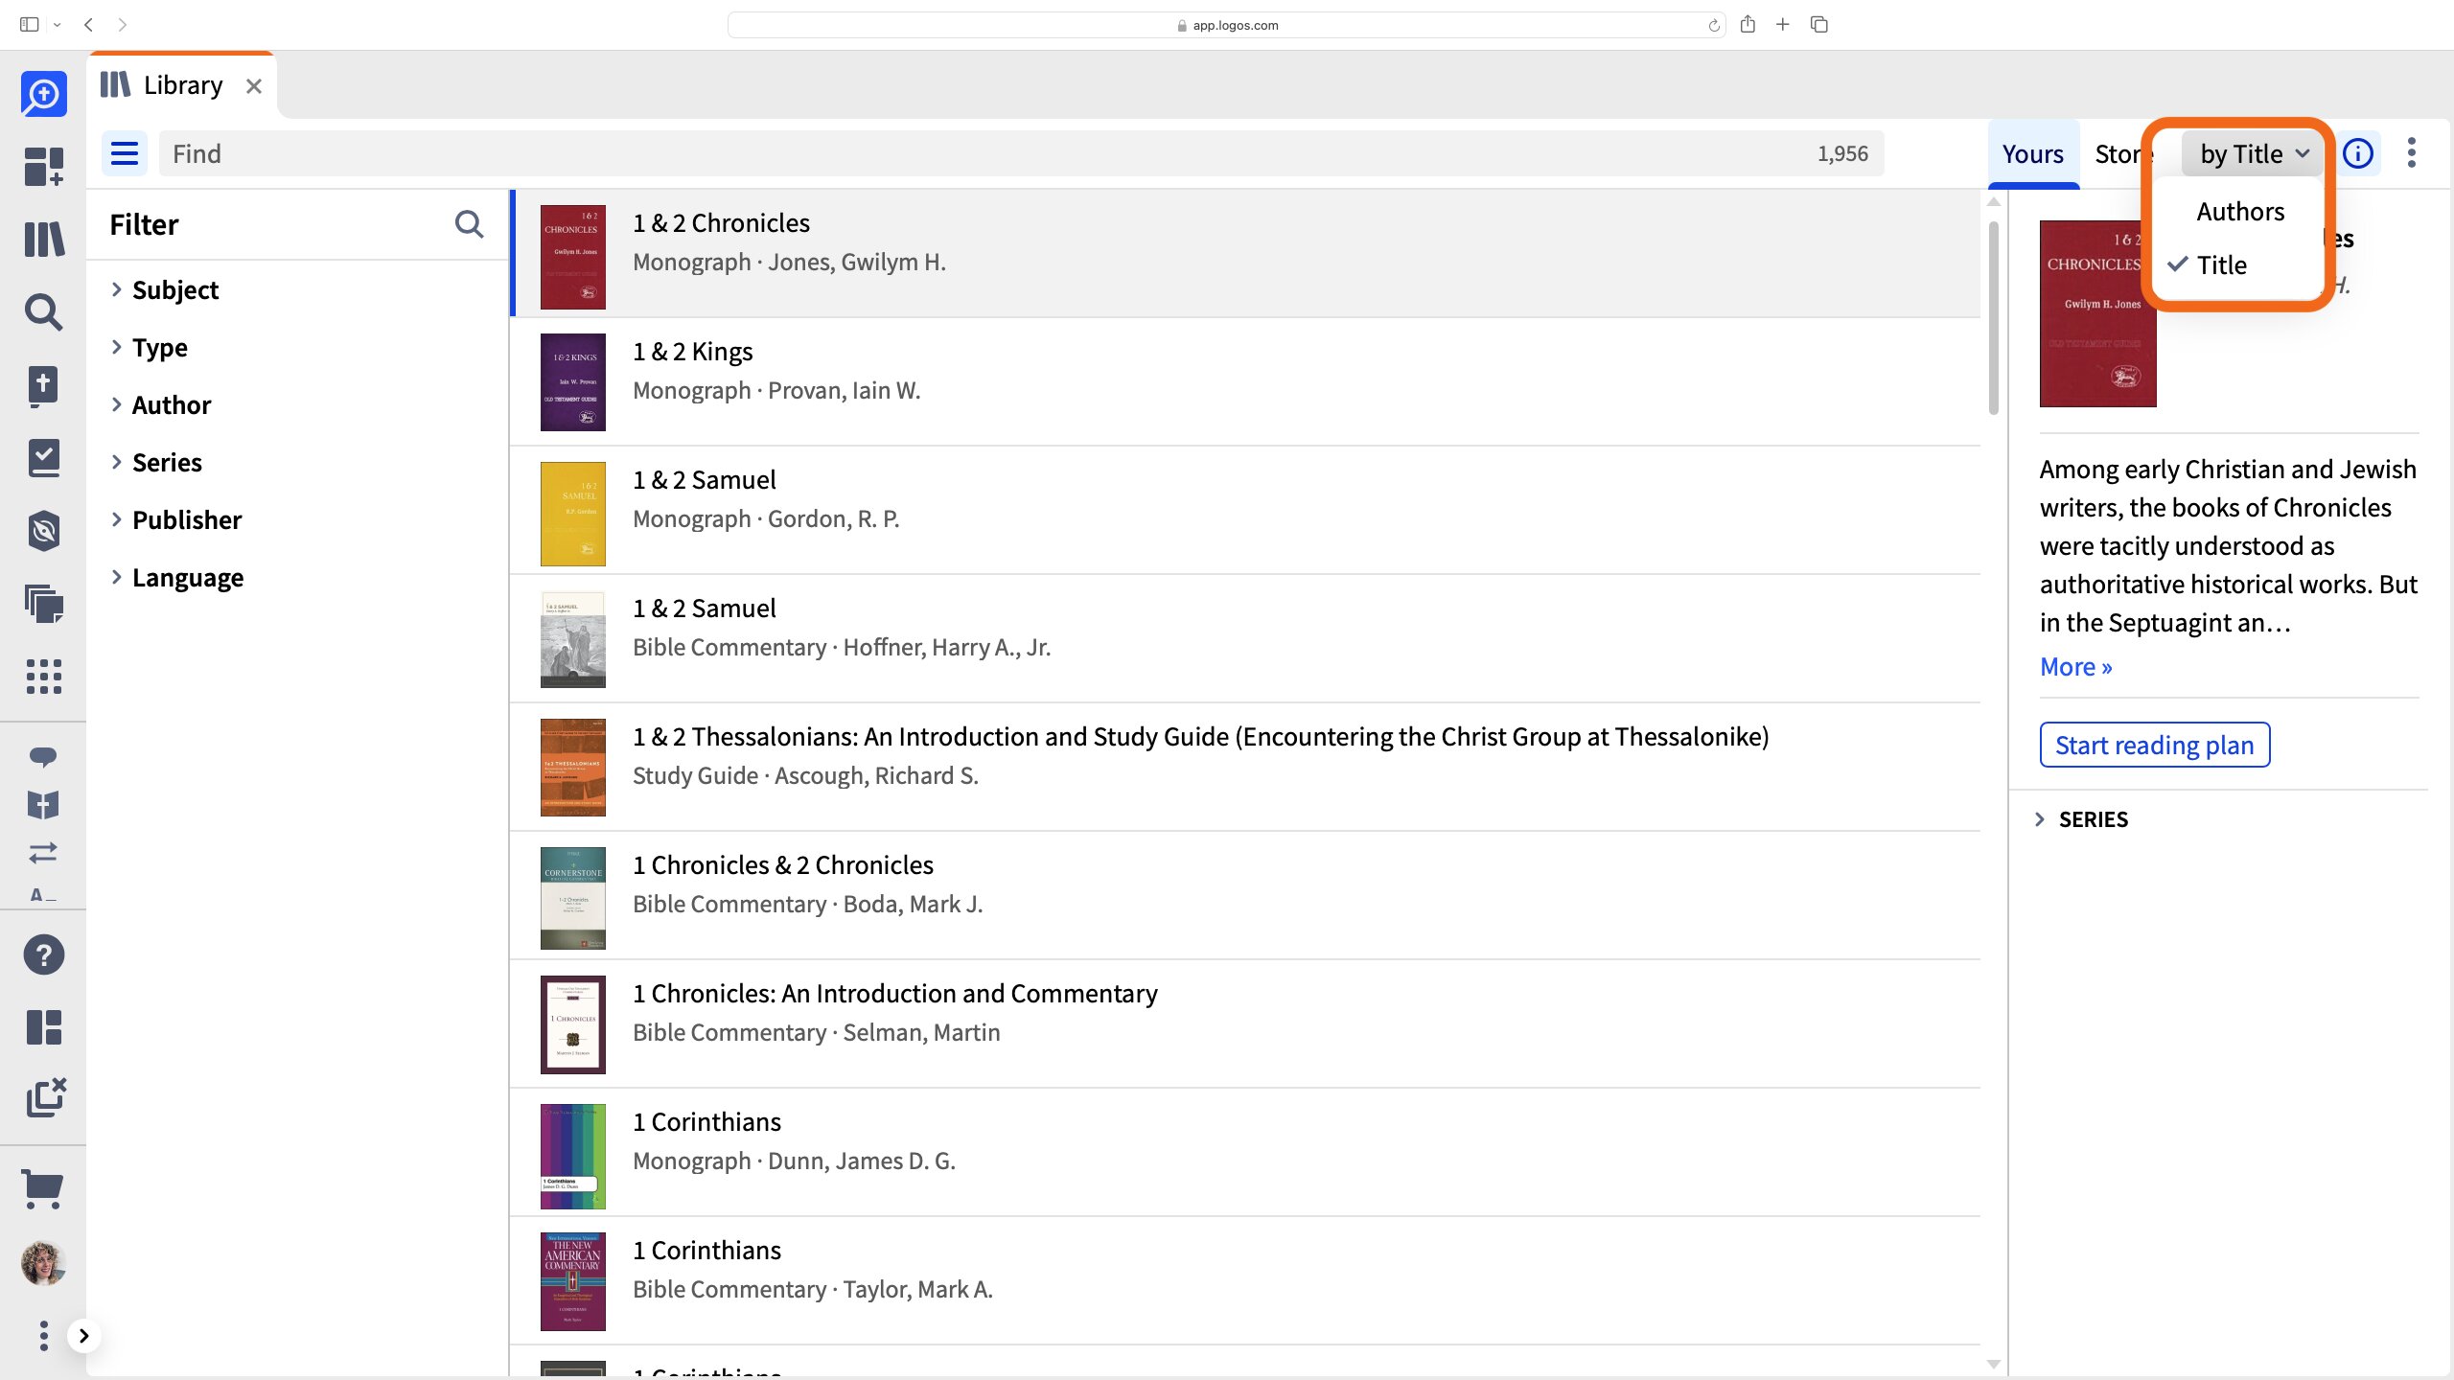Image resolution: width=2454 pixels, height=1380 pixels.
Task: Select 1 Chronicles: An Introduction and Commentary
Action: (x=1245, y=1024)
